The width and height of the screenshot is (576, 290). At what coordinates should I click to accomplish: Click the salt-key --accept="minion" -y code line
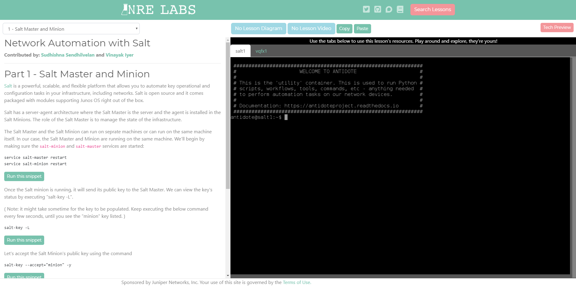38,265
